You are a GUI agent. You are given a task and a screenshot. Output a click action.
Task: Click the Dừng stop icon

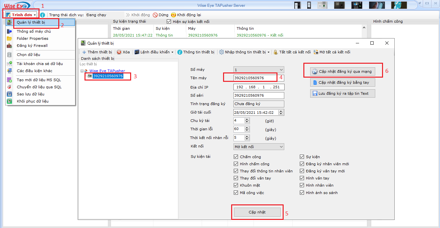[155, 15]
